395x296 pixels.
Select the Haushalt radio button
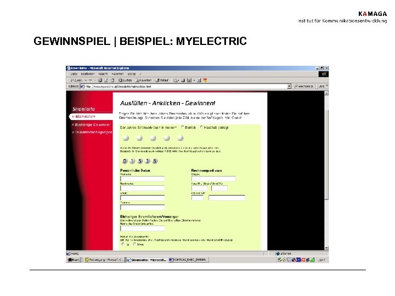pyautogui.click(x=201, y=127)
